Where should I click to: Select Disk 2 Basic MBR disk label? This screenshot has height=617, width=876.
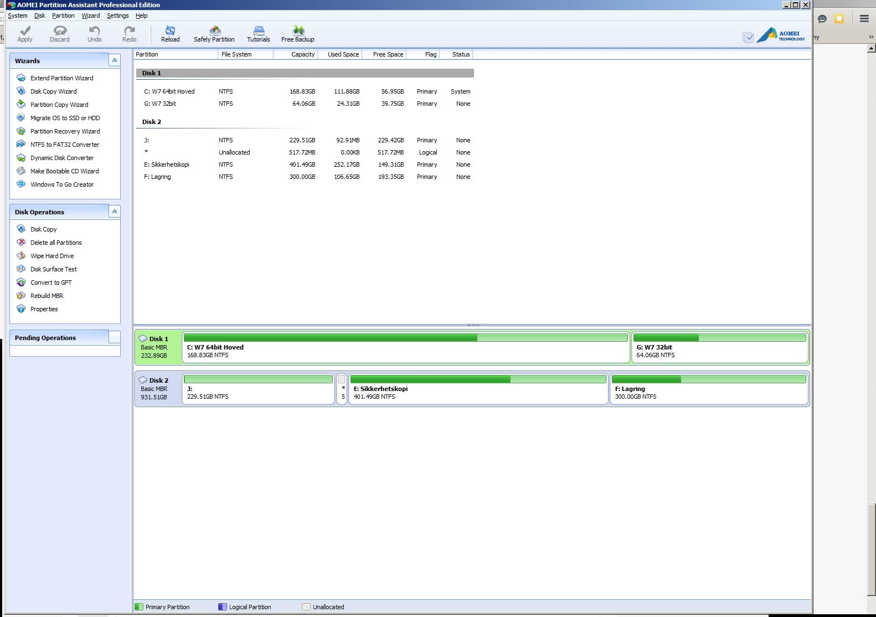[158, 389]
